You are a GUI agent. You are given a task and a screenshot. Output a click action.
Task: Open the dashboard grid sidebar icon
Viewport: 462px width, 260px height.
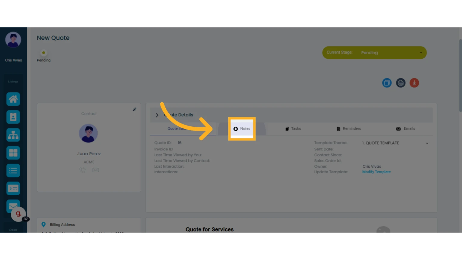pos(13,153)
